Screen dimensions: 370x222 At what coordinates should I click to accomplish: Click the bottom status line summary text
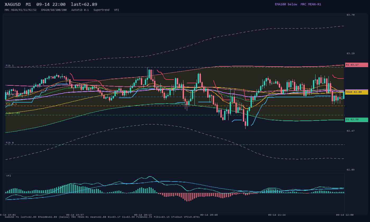point(102,217)
